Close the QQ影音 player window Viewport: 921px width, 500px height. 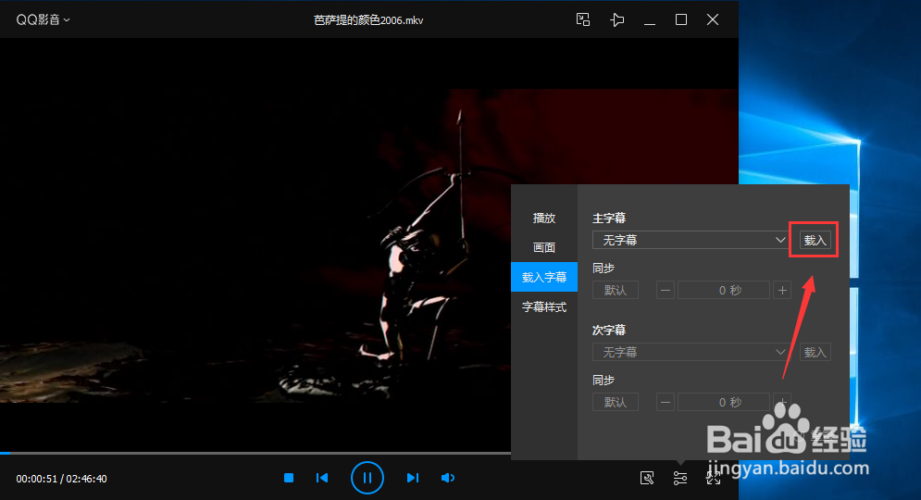tap(713, 20)
